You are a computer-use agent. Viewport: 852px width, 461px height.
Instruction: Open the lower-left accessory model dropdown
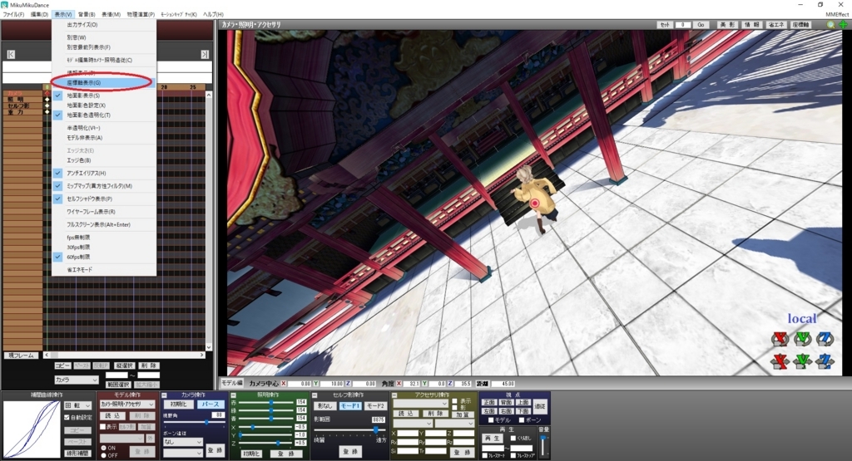click(413, 423)
